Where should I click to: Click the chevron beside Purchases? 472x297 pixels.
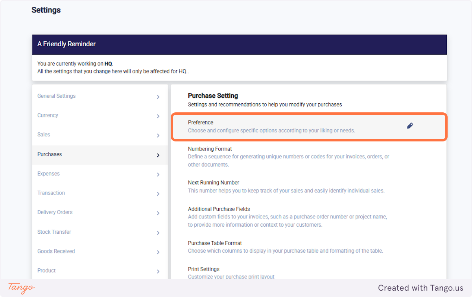[158, 155]
